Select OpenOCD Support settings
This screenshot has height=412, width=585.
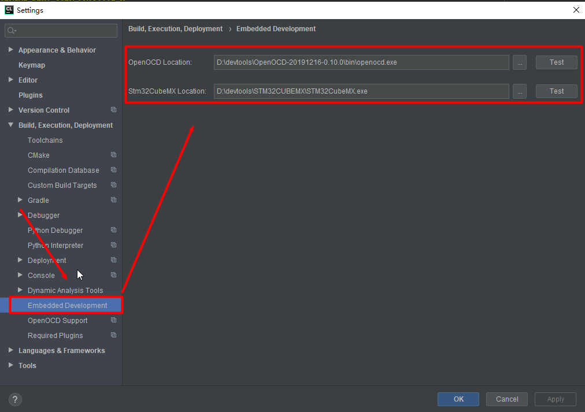57,321
